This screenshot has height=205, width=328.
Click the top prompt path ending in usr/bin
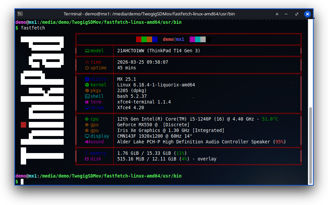(111, 22)
